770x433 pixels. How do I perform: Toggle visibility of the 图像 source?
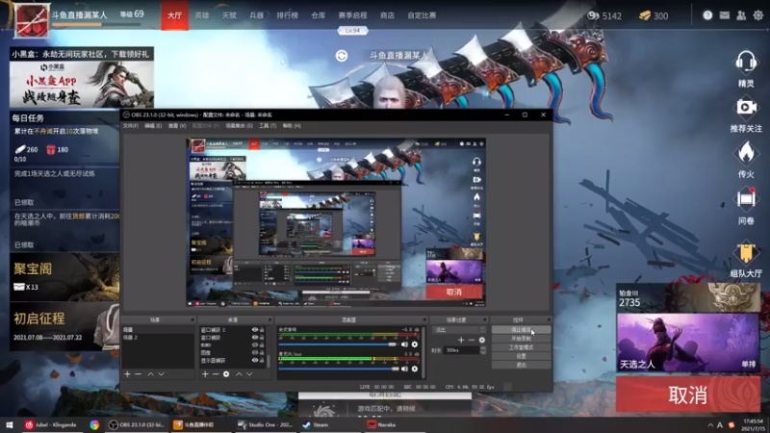[x=254, y=352]
